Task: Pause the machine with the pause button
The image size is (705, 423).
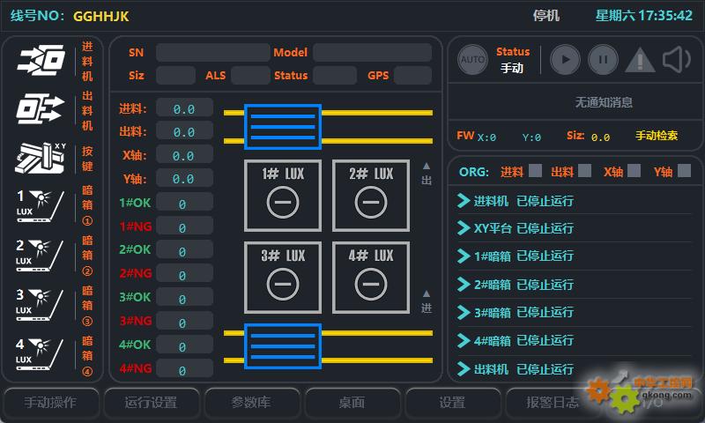Action: (603, 59)
